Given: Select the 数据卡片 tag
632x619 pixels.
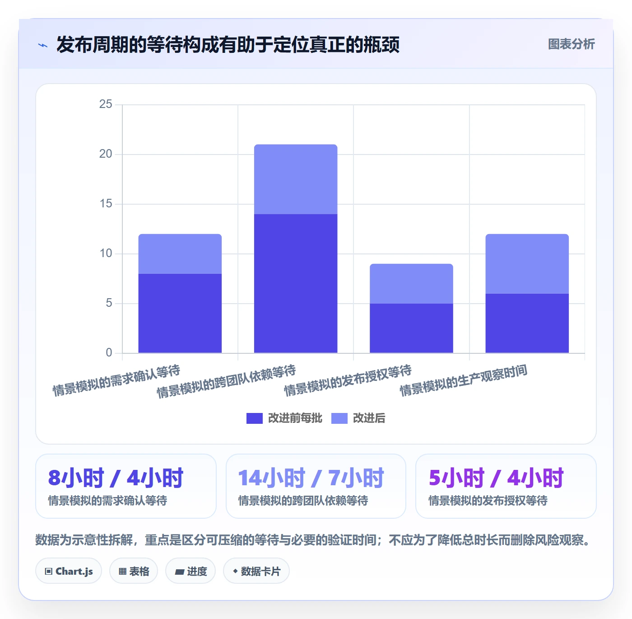Looking at the screenshot, I should click(x=256, y=571).
